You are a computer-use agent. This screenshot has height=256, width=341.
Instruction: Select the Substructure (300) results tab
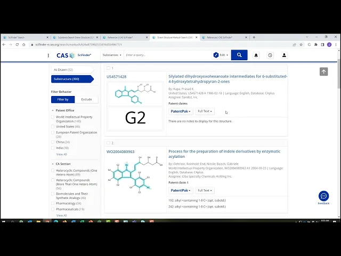coord(72,79)
